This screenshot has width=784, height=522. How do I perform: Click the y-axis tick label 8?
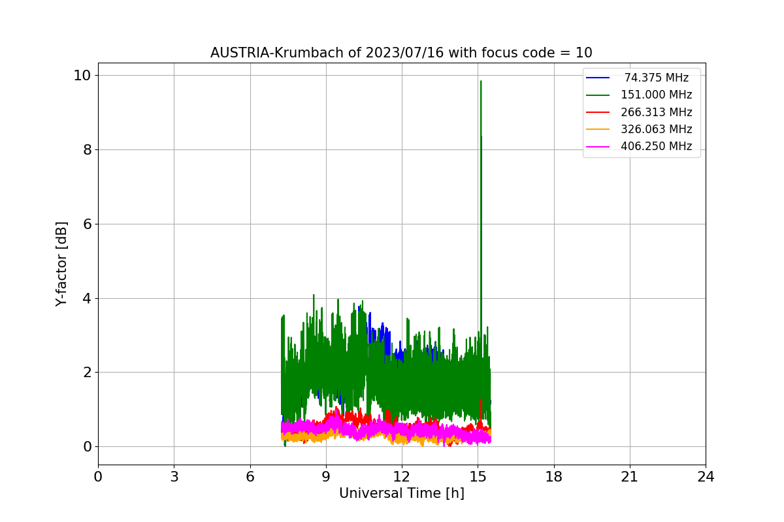pos(86,150)
